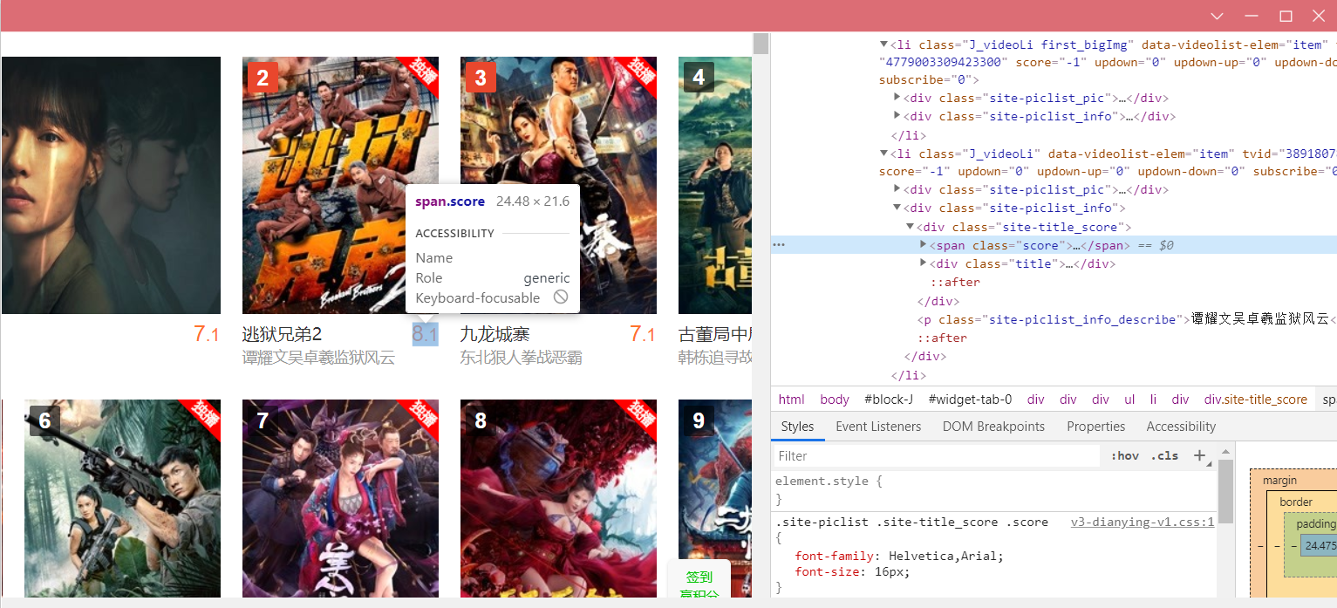Select #widget-tab-0 in the breadcrumb
Viewport: 1337px width, 608px height.
pos(970,399)
